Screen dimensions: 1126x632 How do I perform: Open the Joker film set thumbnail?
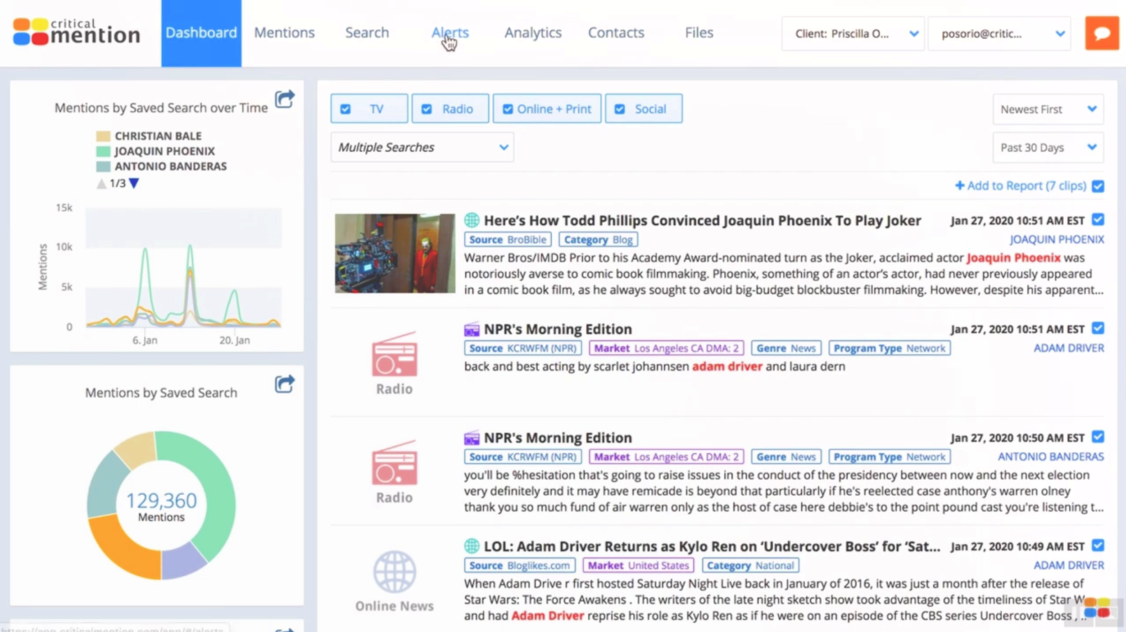coord(395,253)
